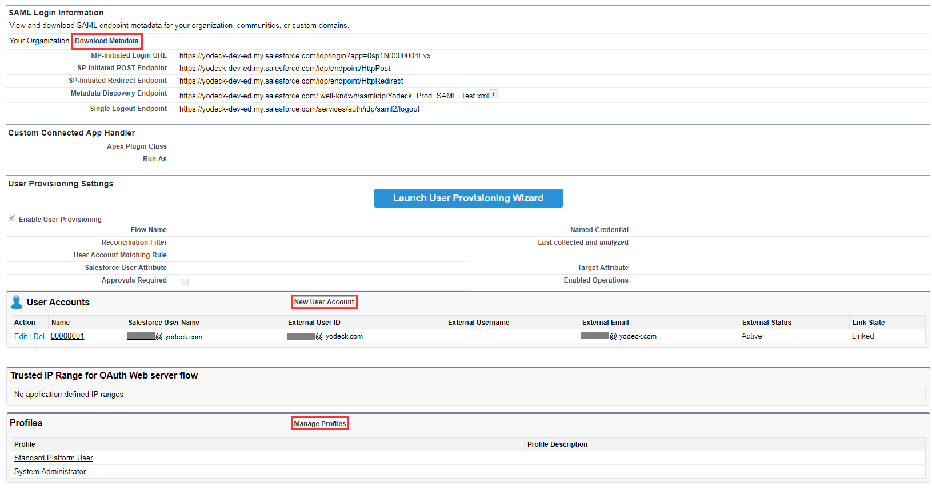Open user account record 00000001
Image resolution: width=932 pixels, height=489 pixels.
(x=67, y=336)
